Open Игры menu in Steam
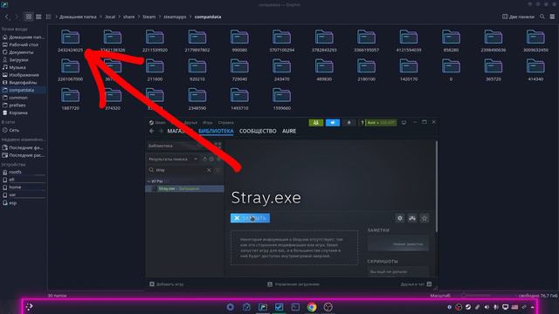Image resolution: width=559 pixels, height=314 pixels. 208,122
